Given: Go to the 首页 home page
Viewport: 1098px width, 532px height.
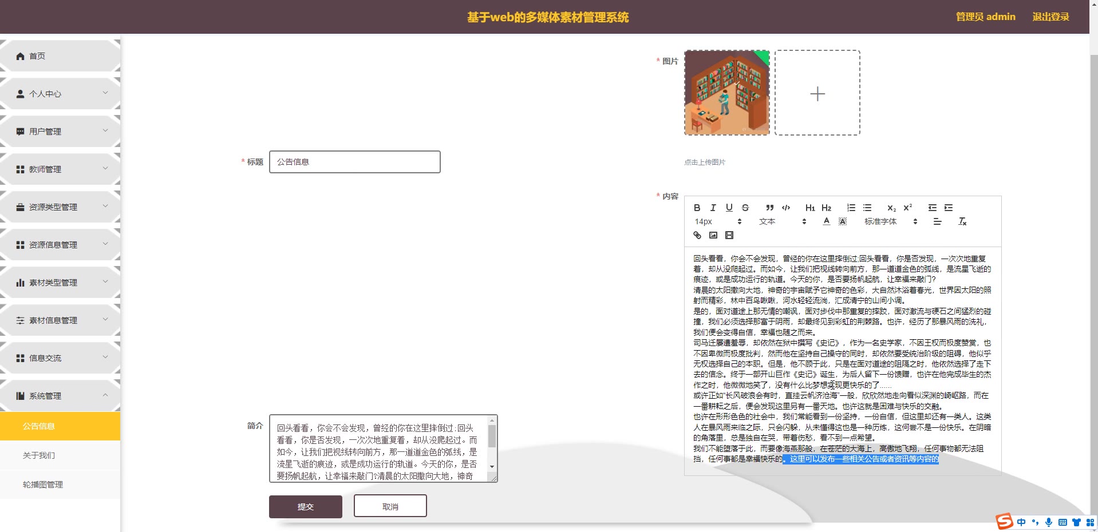Looking at the screenshot, I should (x=60, y=56).
